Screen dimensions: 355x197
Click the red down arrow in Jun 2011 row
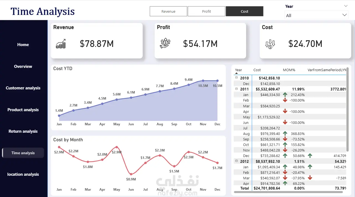pyautogui.click(x=285, y=123)
